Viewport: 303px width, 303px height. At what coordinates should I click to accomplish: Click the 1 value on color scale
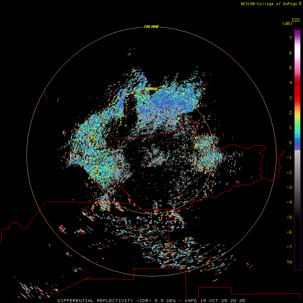tap(291, 128)
